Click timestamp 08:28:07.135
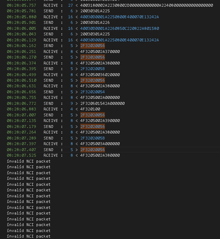This screenshot has width=220, height=239. (22, 121)
